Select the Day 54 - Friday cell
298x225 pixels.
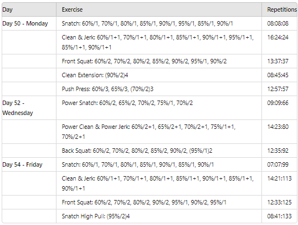[29, 164]
